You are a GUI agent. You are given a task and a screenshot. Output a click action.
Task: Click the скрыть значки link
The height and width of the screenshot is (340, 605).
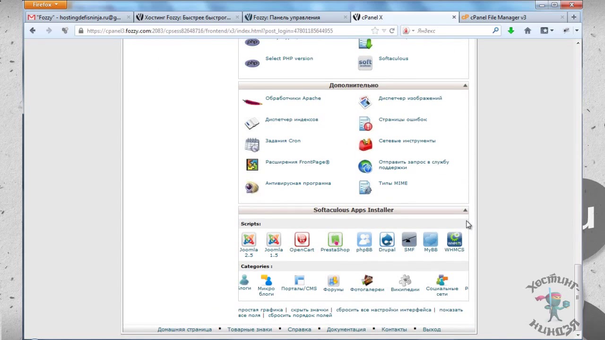pyautogui.click(x=310, y=310)
